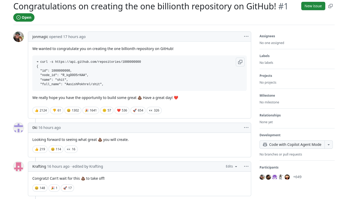The height and width of the screenshot is (199, 343).
Task: Toggle laugh reaction with 148 count
Action: click(40, 188)
